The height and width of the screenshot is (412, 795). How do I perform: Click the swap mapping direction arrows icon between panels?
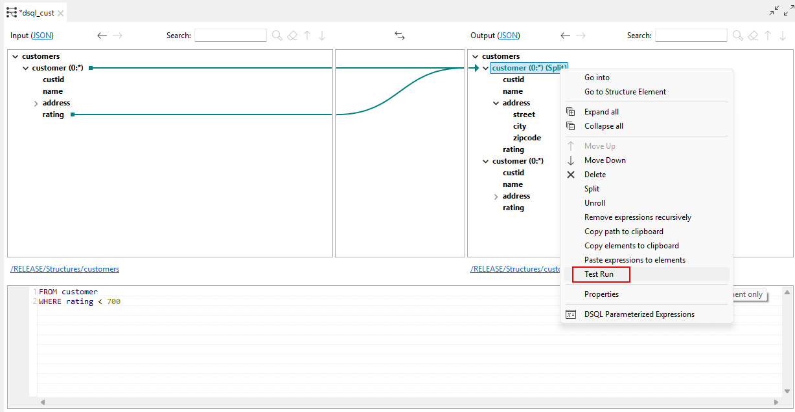400,36
